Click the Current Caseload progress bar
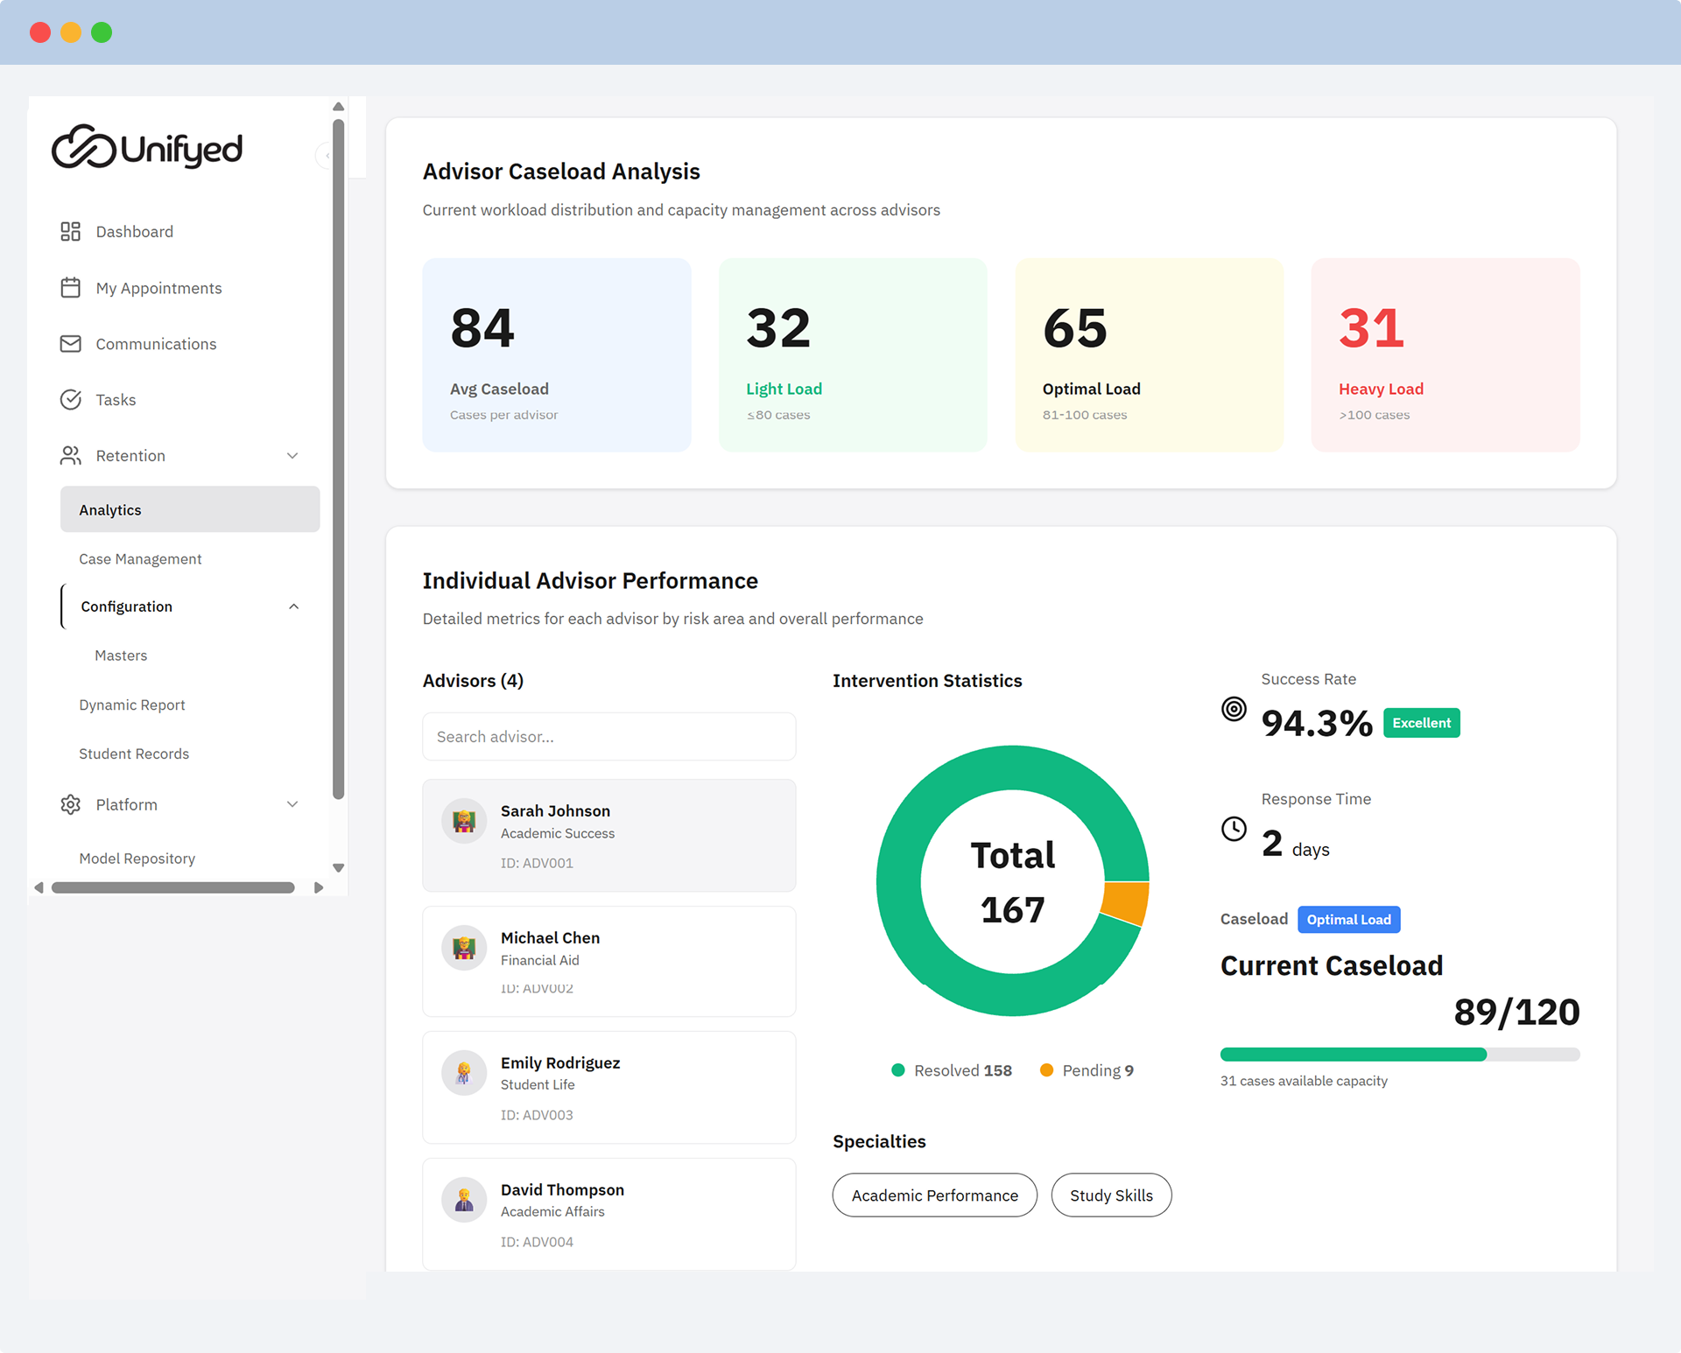Image resolution: width=1681 pixels, height=1353 pixels. point(1400,1055)
